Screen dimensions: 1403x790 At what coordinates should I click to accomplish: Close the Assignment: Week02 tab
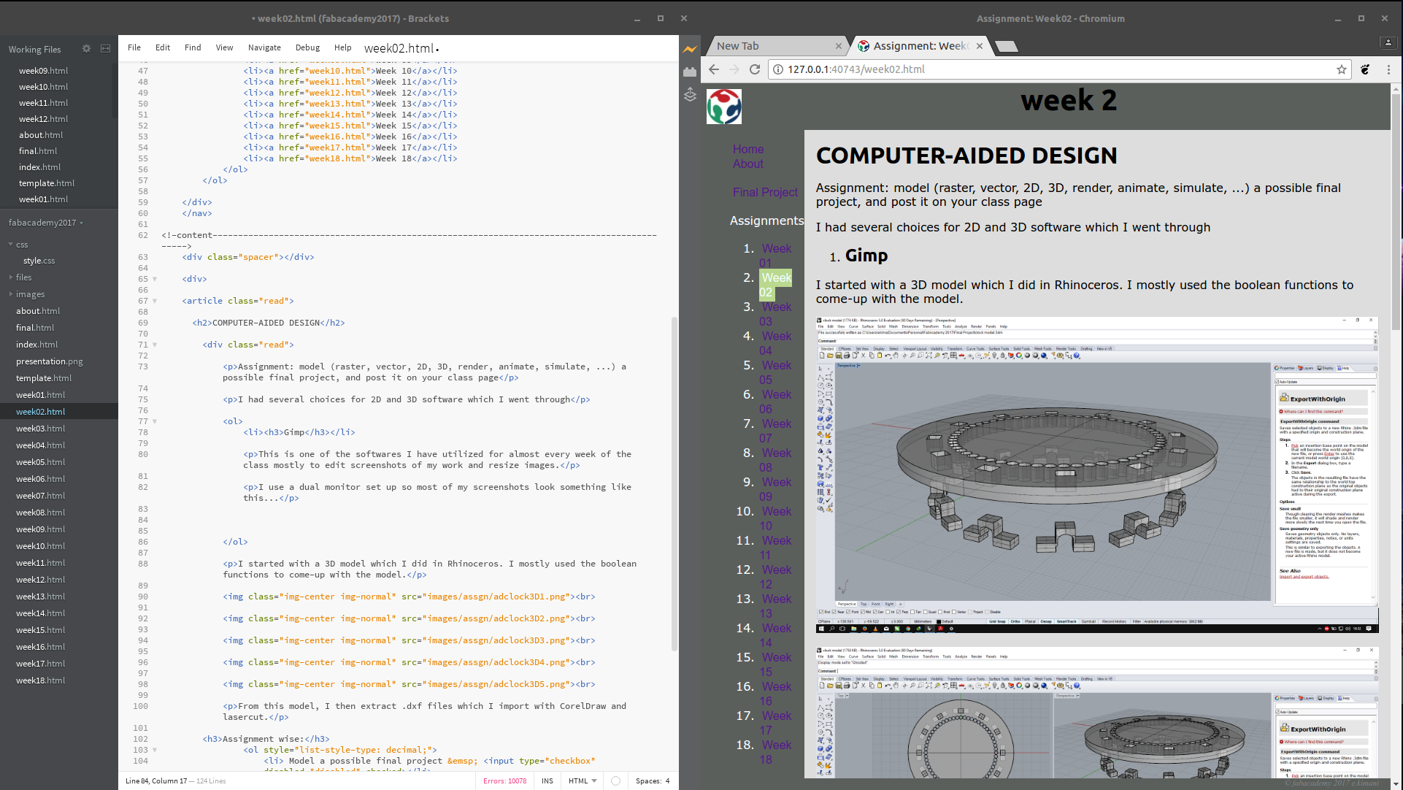(979, 46)
